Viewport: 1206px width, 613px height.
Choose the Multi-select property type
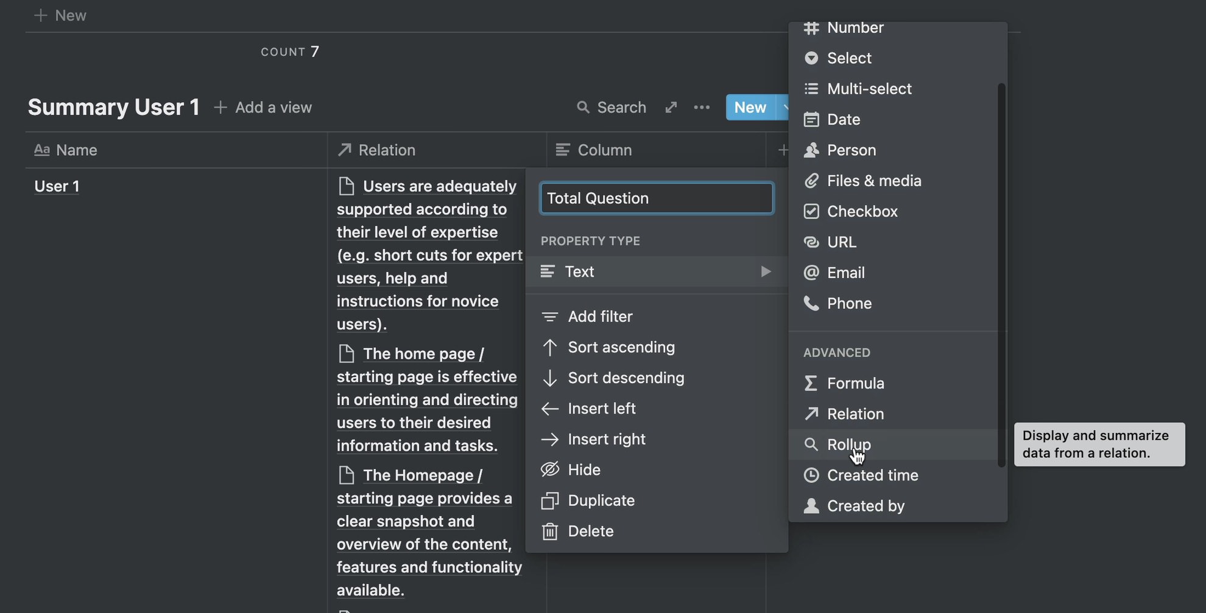869,89
